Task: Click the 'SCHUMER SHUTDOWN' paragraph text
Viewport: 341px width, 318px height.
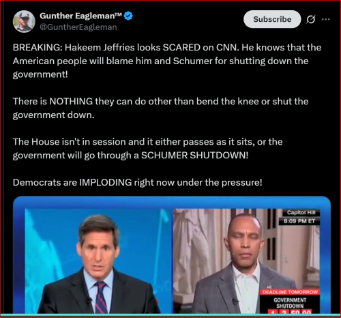Action: coord(148,149)
